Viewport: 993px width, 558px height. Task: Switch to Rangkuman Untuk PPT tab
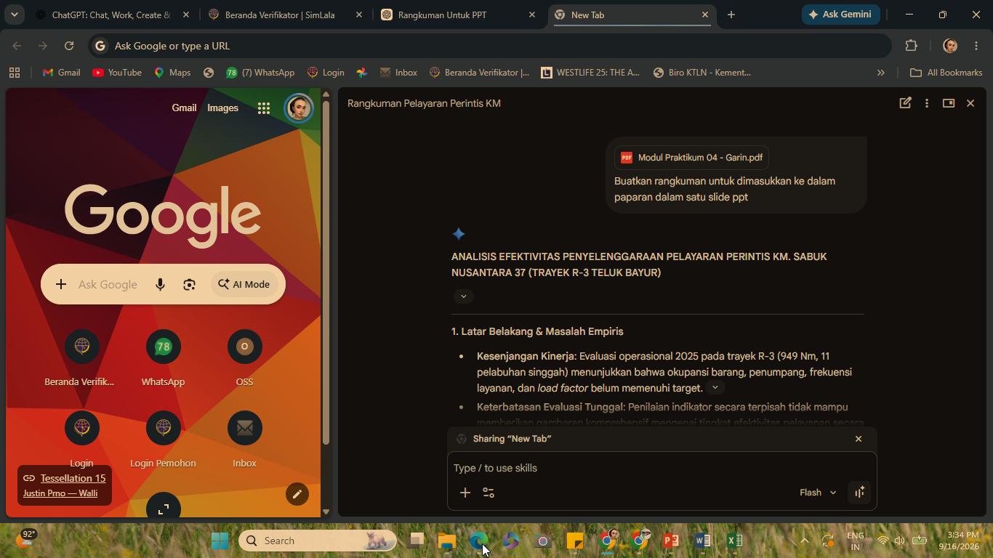click(x=458, y=15)
